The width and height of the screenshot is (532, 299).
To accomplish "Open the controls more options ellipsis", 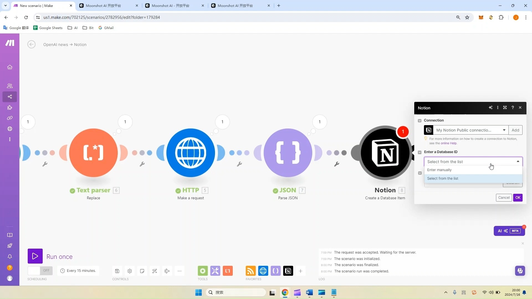I will tap(180, 271).
